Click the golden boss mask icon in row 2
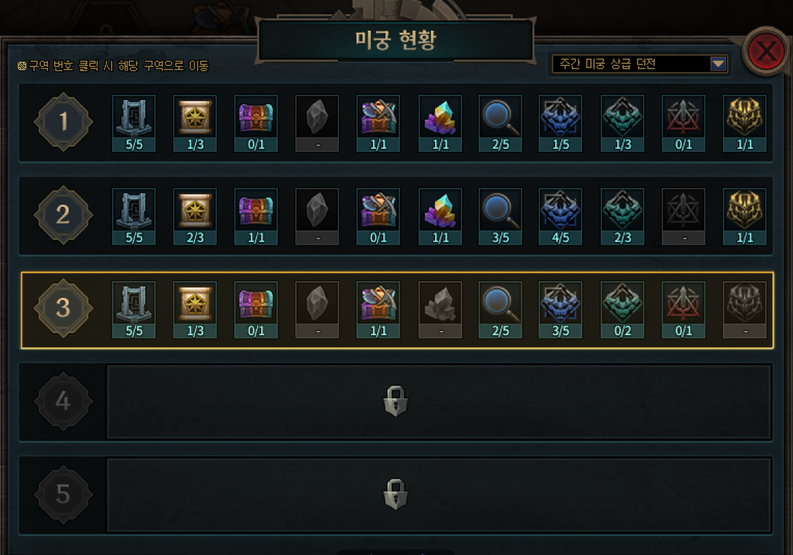This screenshot has width=793, height=555. pos(745,217)
